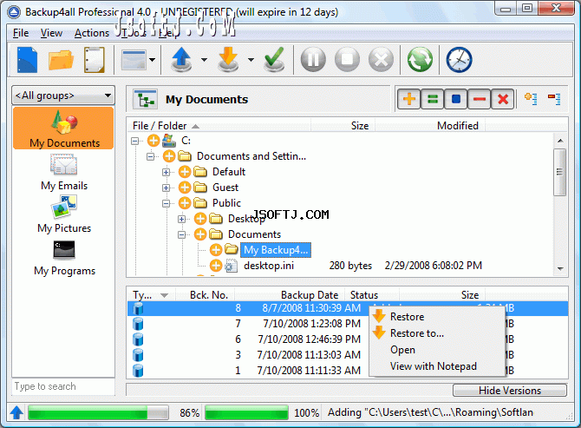Toggle the red X filter button
581x428 pixels.
pyautogui.click(x=503, y=99)
